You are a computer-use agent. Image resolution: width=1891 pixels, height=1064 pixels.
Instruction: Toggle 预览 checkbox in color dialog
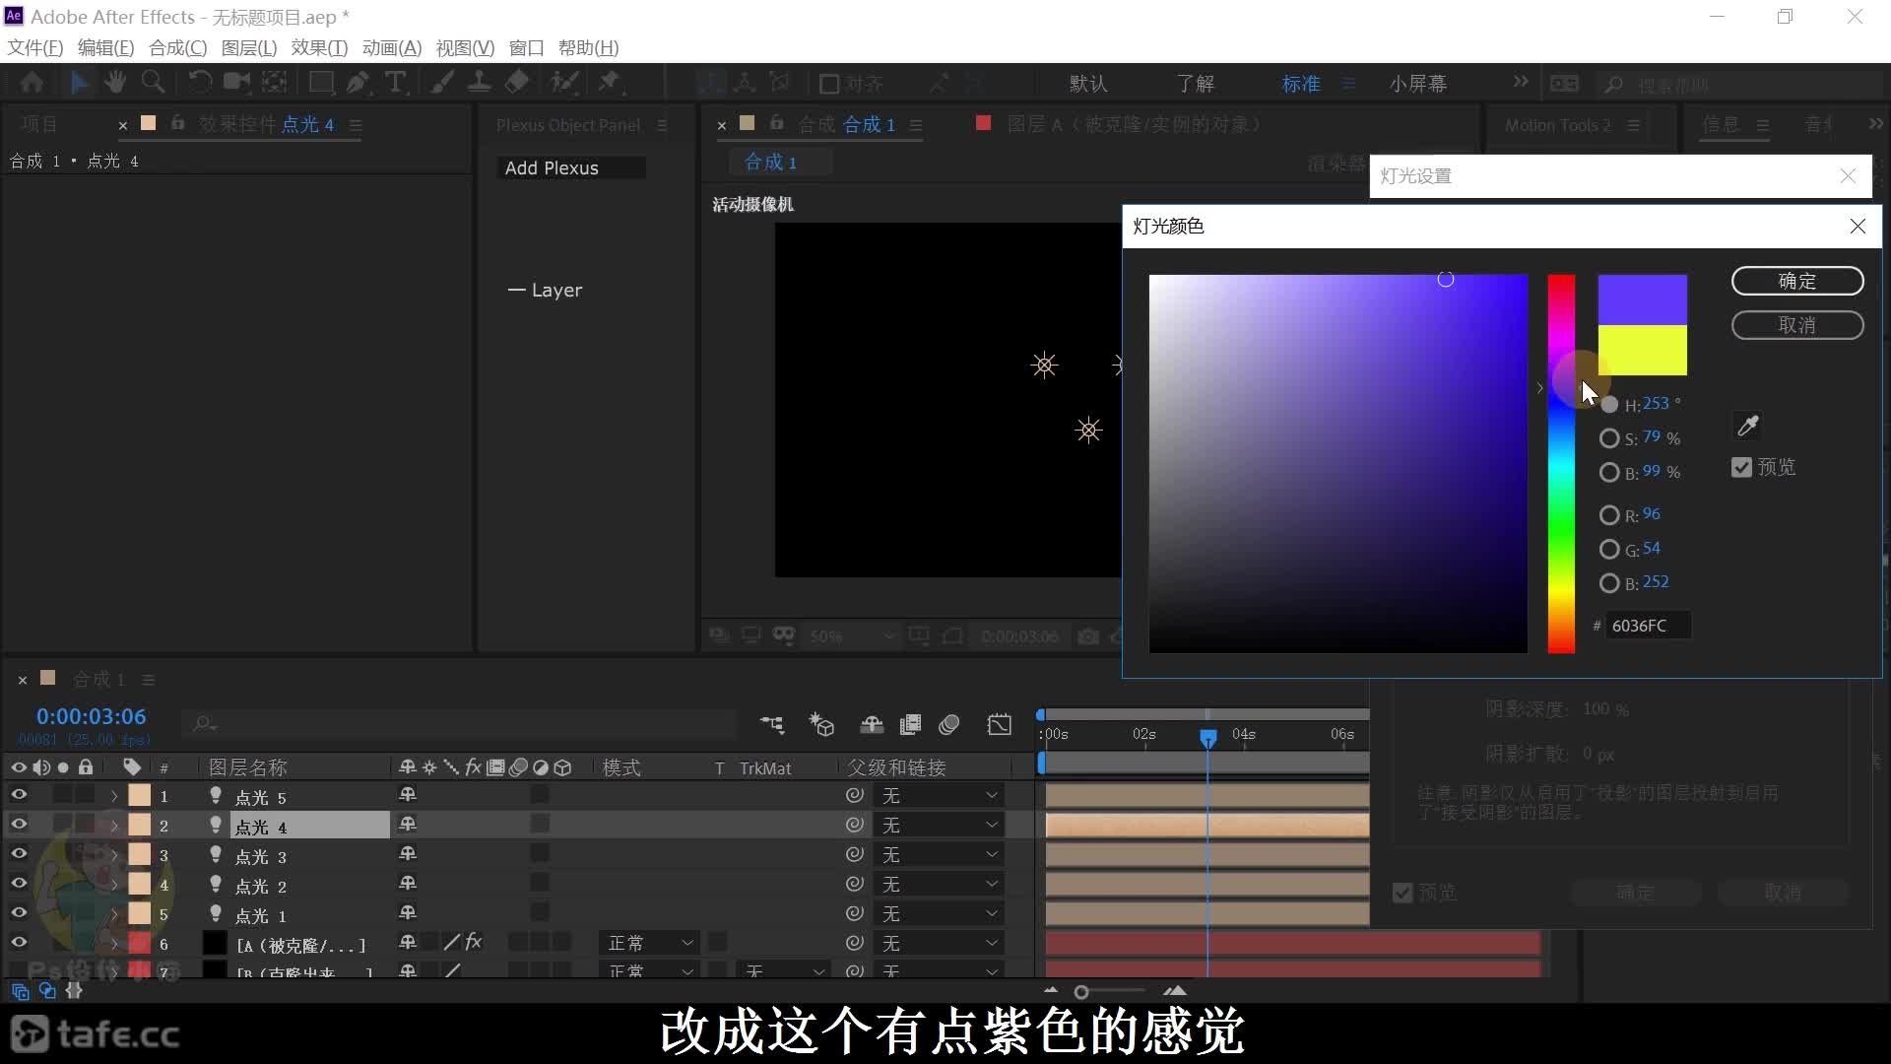click(1741, 468)
